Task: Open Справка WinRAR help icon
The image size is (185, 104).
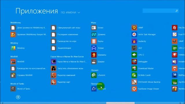Action: [x=13, y=75]
